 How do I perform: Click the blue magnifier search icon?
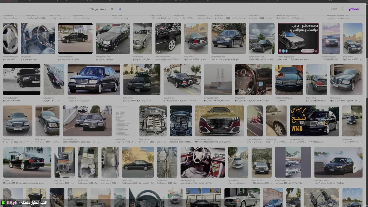tap(120, 9)
